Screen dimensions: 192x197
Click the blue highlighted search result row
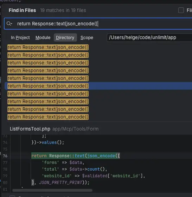click(98, 86)
